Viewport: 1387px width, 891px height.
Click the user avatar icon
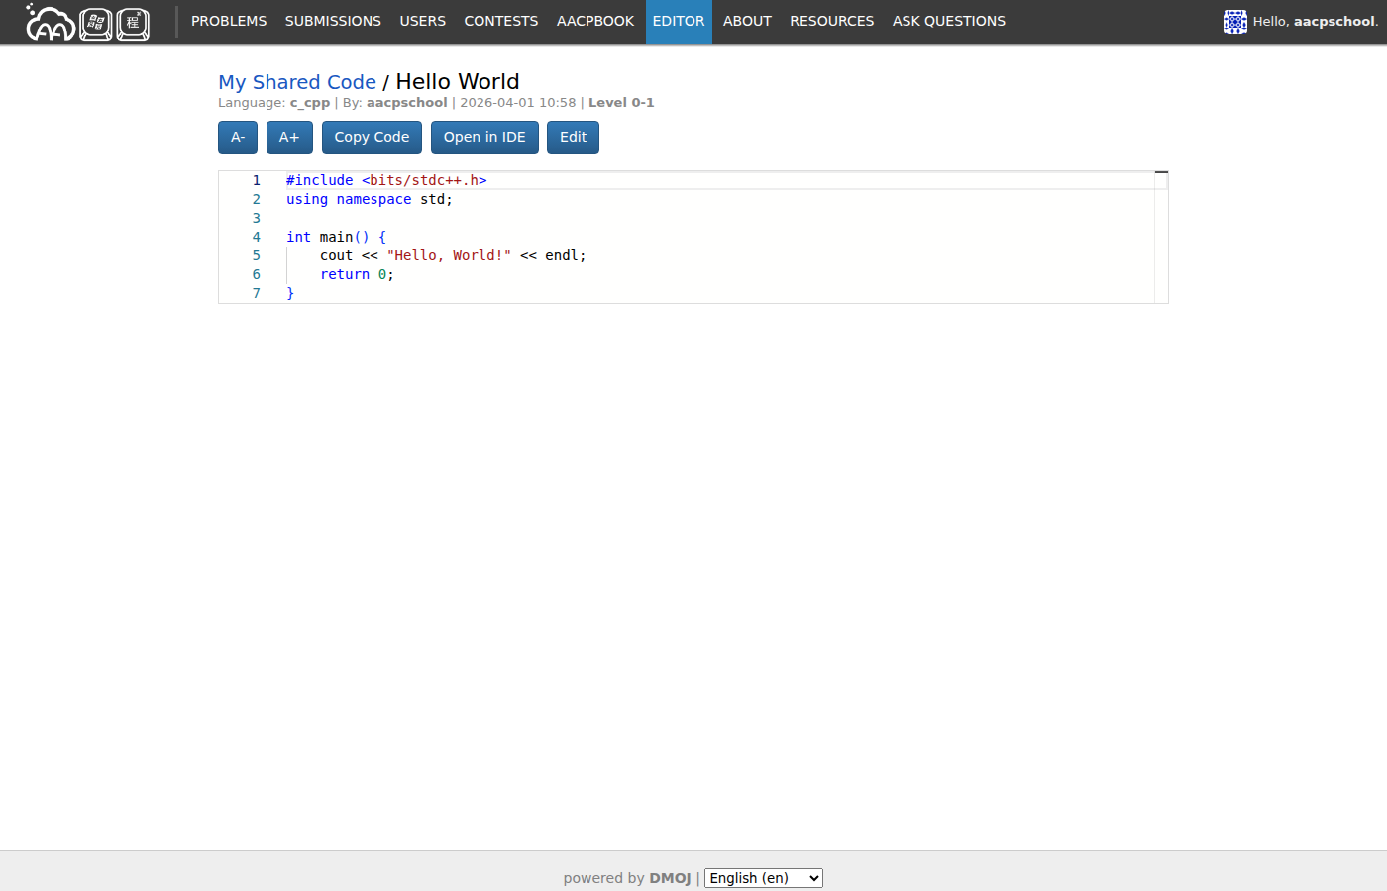tap(1234, 22)
